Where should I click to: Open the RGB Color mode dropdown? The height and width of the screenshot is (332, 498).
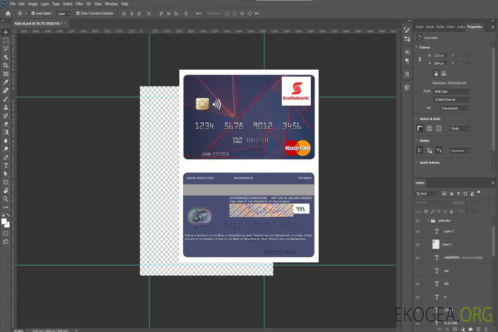451,91
